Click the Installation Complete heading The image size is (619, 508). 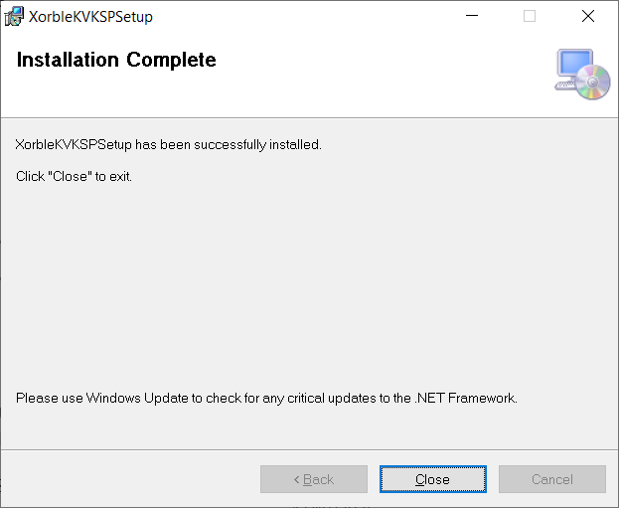(x=116, y=60)
